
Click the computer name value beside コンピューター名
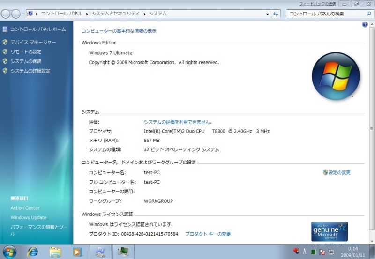point(151,172)
